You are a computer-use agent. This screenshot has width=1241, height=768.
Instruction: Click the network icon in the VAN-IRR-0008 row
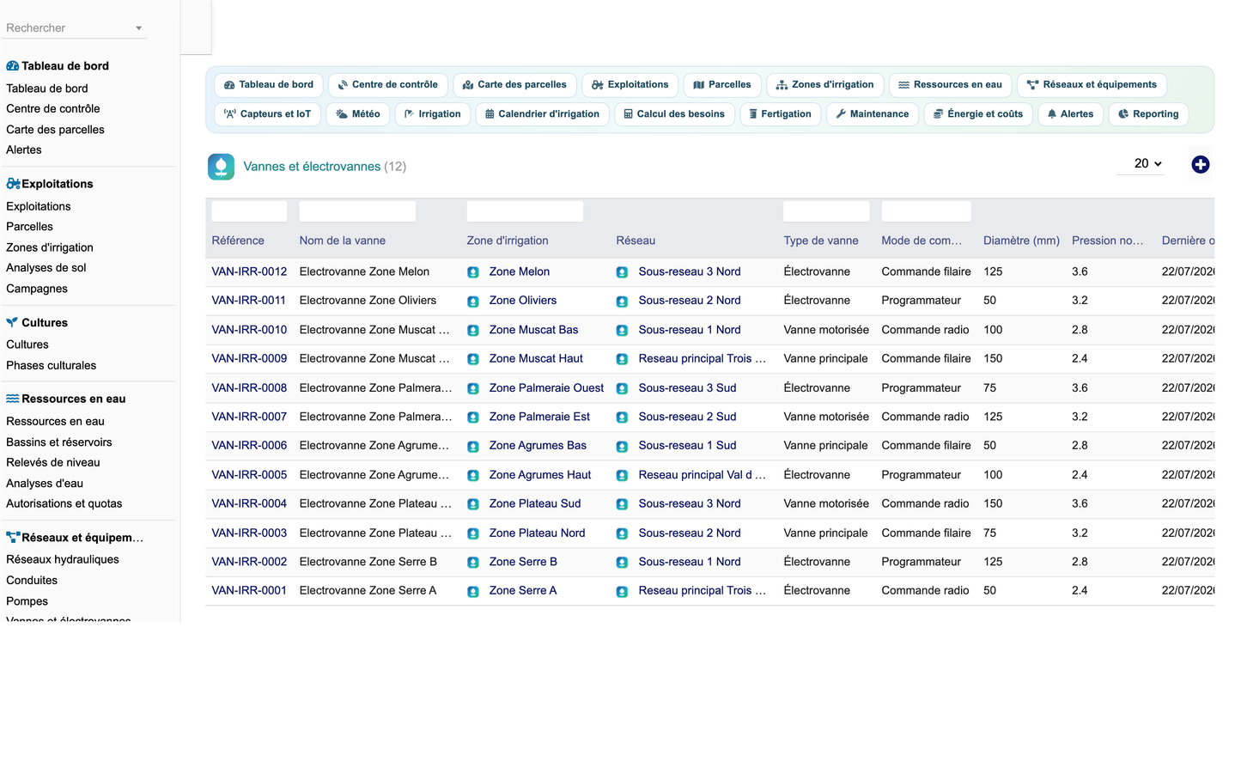622,388
